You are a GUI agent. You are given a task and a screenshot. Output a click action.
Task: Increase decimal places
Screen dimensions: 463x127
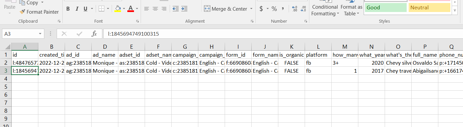click(294, 9)
